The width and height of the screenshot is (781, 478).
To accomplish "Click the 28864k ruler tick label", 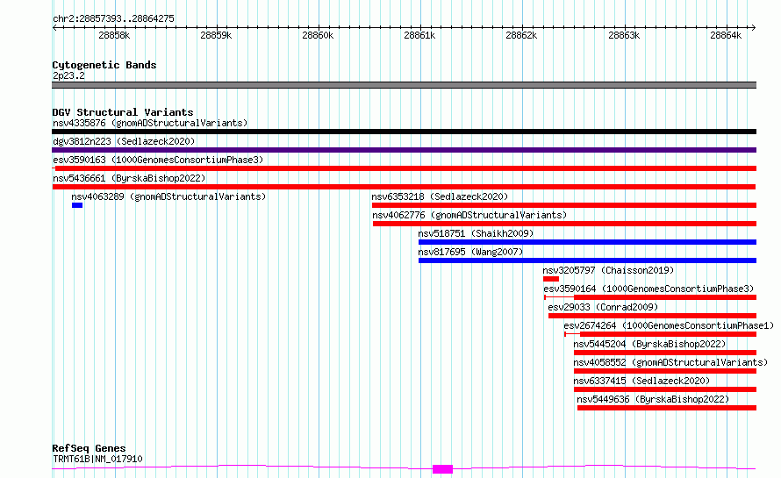I will [726, 35].
